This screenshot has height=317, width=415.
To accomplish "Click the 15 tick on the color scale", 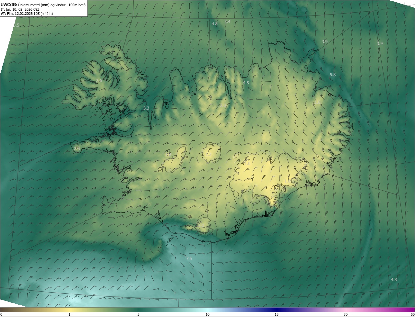I will point(277,314).
